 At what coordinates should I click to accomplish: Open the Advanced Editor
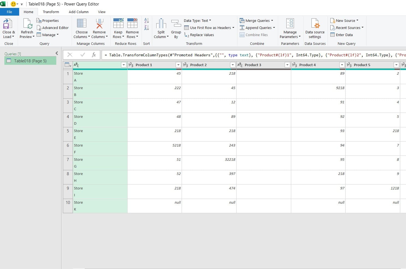tap(53, 28)
